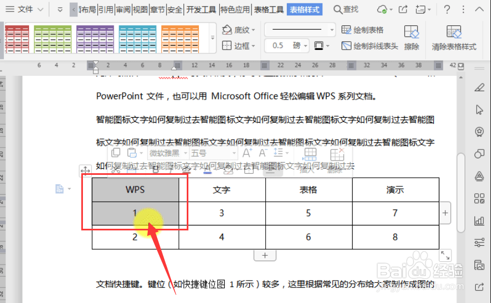This screenshot has width=491, height=303.
Task: Expand the 文件 menu arrow
Action: pos(41,10)
